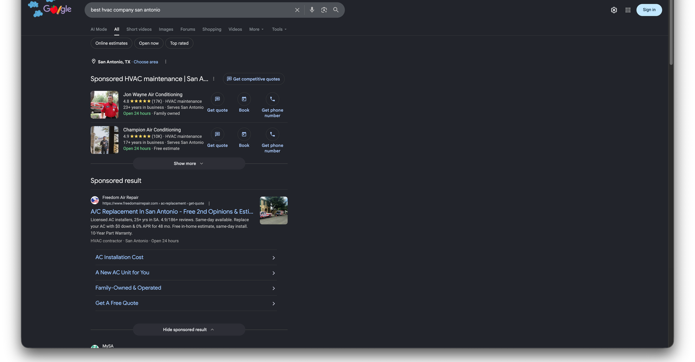Click Champion's 4.9 star rating
This screenshot has width=695, height=362.
point(137,137)
